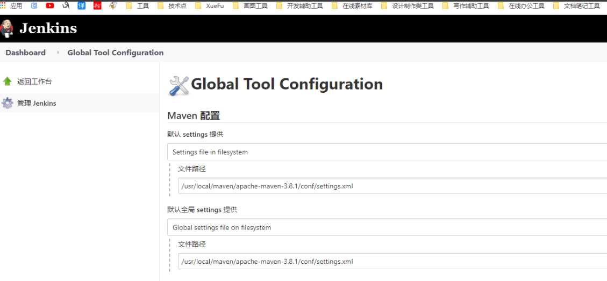Open the 写作辅助工具 bookmark folder
This screenshot has width=607, height=281.
pos(466,6)
